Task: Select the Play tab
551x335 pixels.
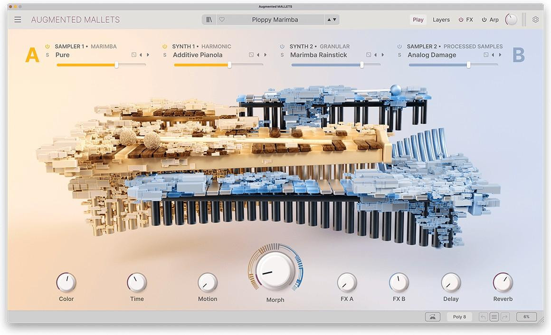Action: click(x=418, y=19)
